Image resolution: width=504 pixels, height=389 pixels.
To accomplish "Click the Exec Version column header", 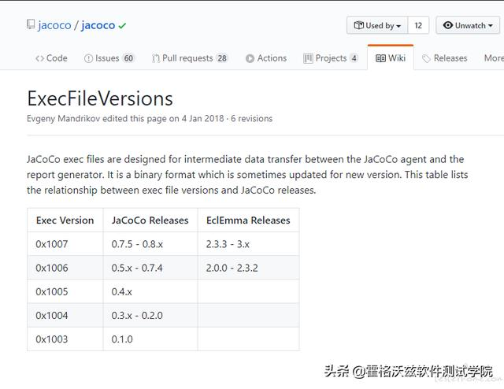I will coord(65,220).
